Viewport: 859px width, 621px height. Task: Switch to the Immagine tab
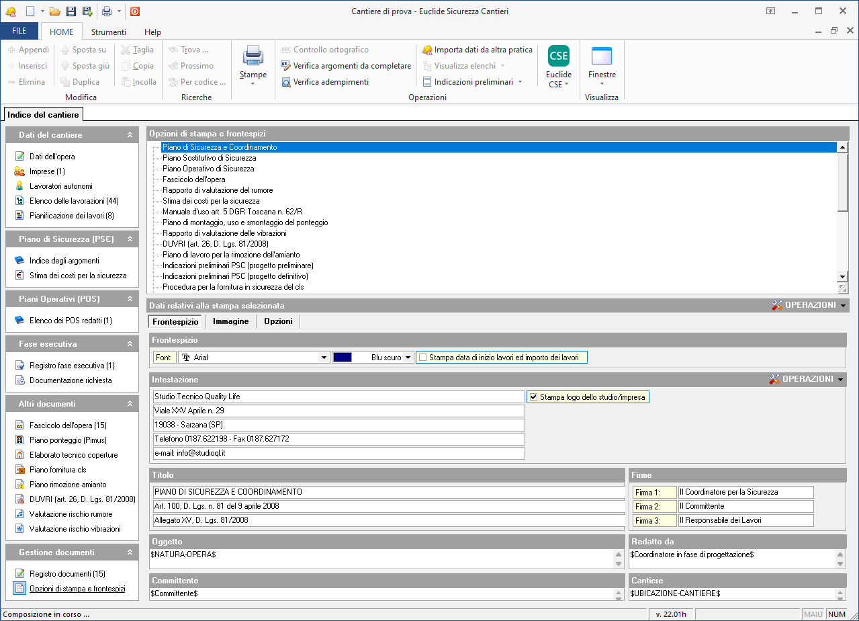(230, 321)
